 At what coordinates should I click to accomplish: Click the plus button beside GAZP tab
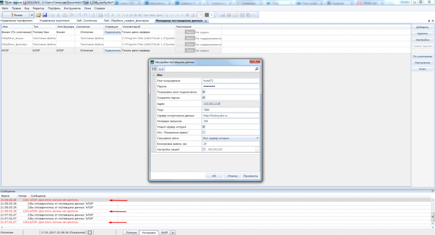(x=173, y=232)
